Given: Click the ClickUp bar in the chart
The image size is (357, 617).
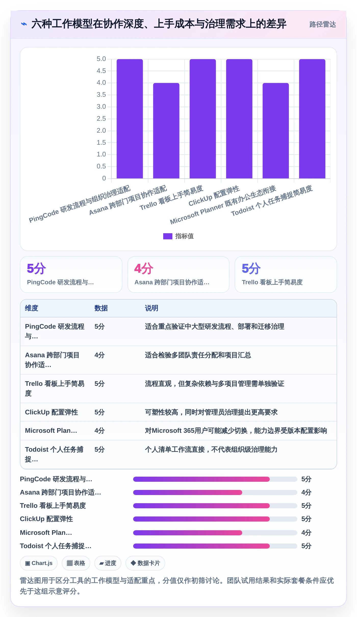Looking at the screenshot, I should tap(239, 119).
